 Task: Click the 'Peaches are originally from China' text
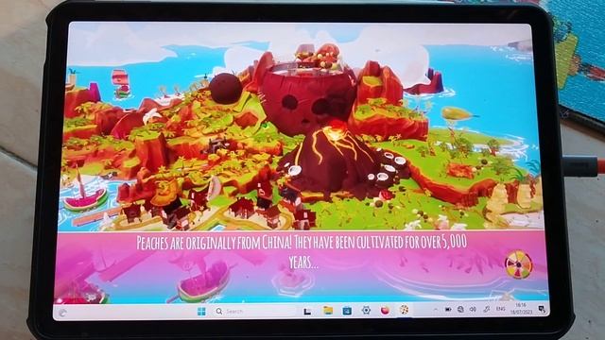pos(215,244)
